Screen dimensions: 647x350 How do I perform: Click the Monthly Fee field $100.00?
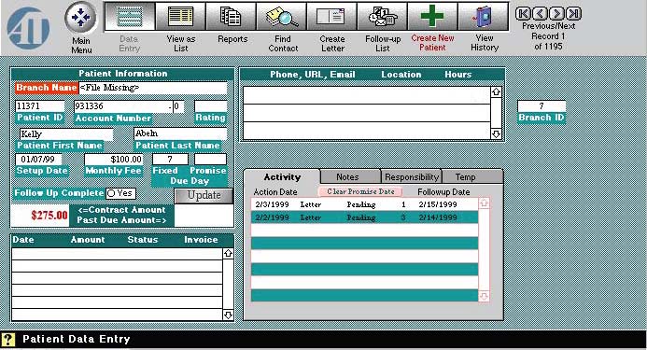114,160
